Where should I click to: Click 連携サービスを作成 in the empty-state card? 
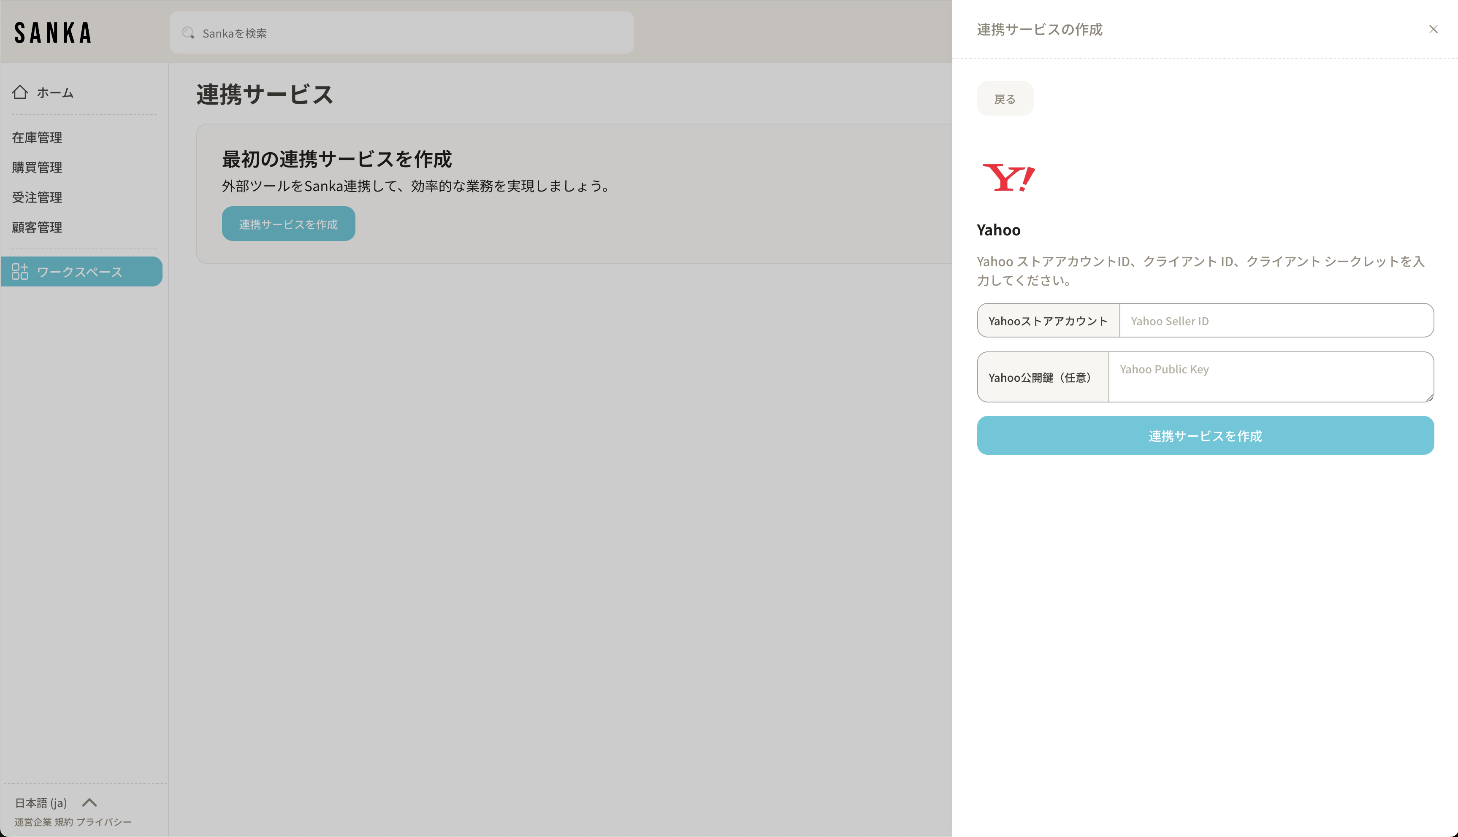click(x=288, y=224)
